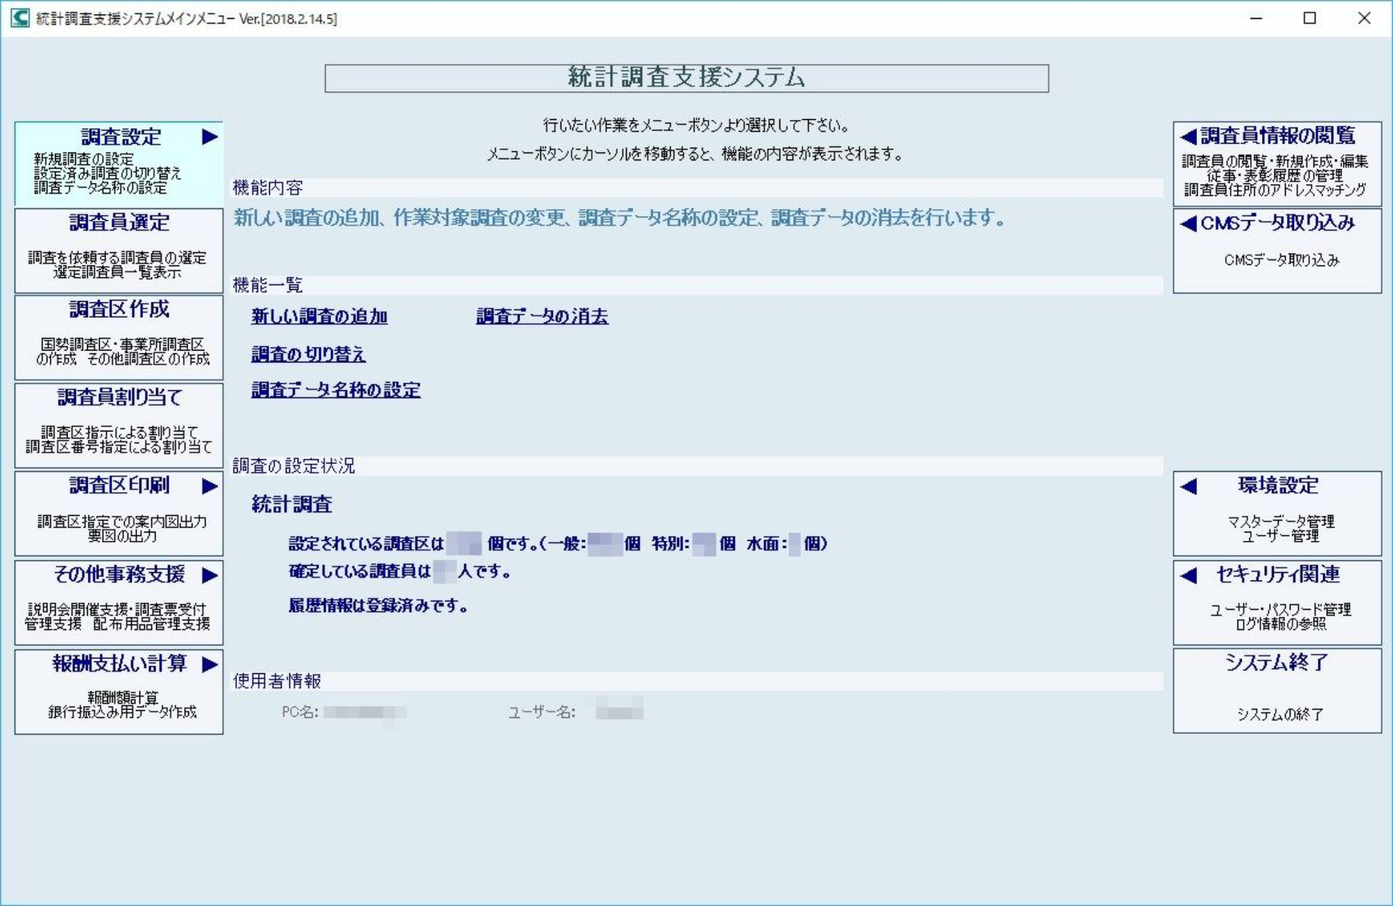Image resolution: width=1393 pixels, height=906 pixels.
Task: Open the 調査員選定 menu button
Action: (119, 250)
